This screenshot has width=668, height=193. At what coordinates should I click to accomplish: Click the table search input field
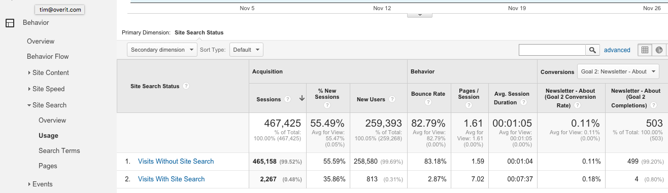pyautogui.click(x=552, y=50)
